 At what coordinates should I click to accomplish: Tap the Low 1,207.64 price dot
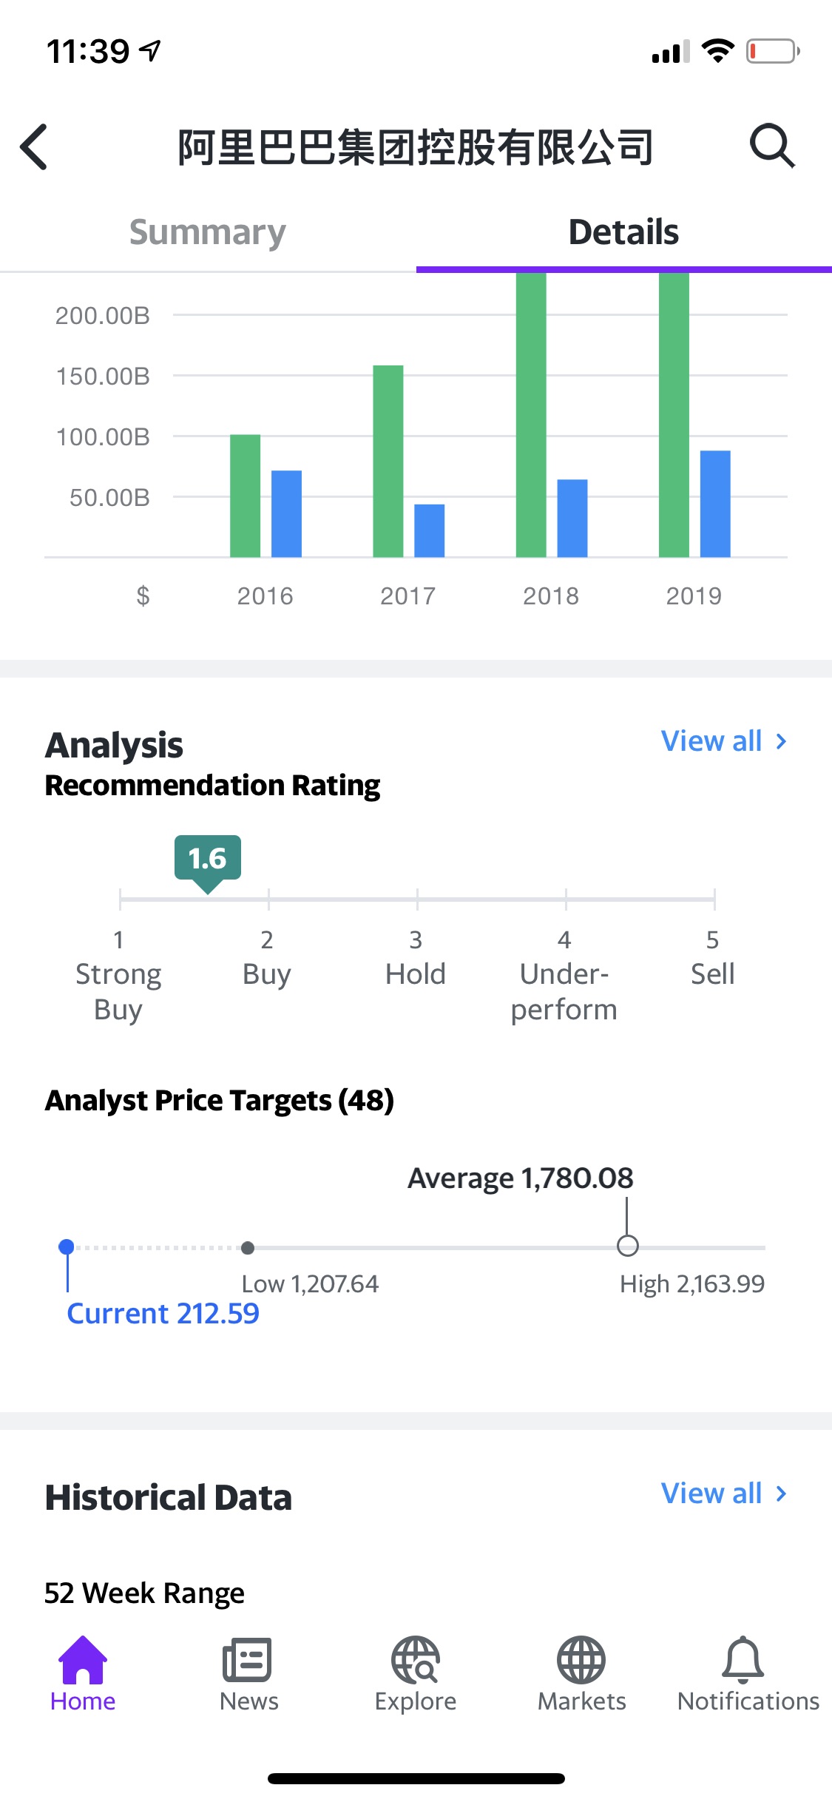[248, 1248]
